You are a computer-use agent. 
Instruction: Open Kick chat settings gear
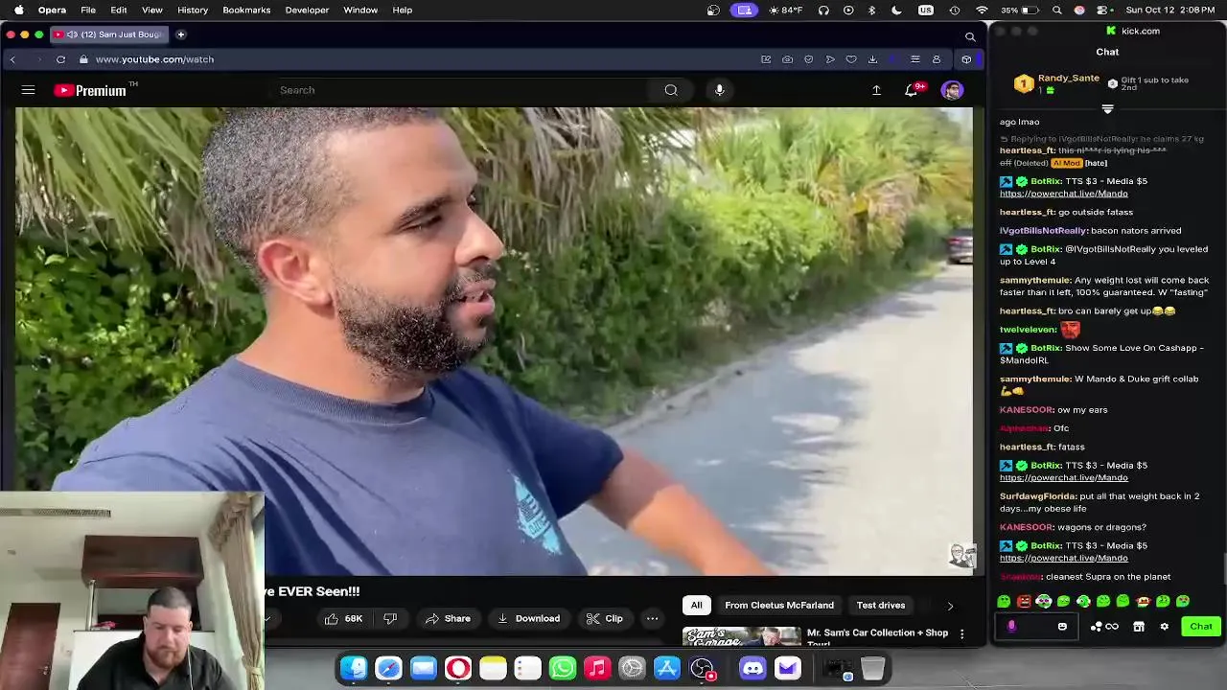click(x=1164, y=627)
